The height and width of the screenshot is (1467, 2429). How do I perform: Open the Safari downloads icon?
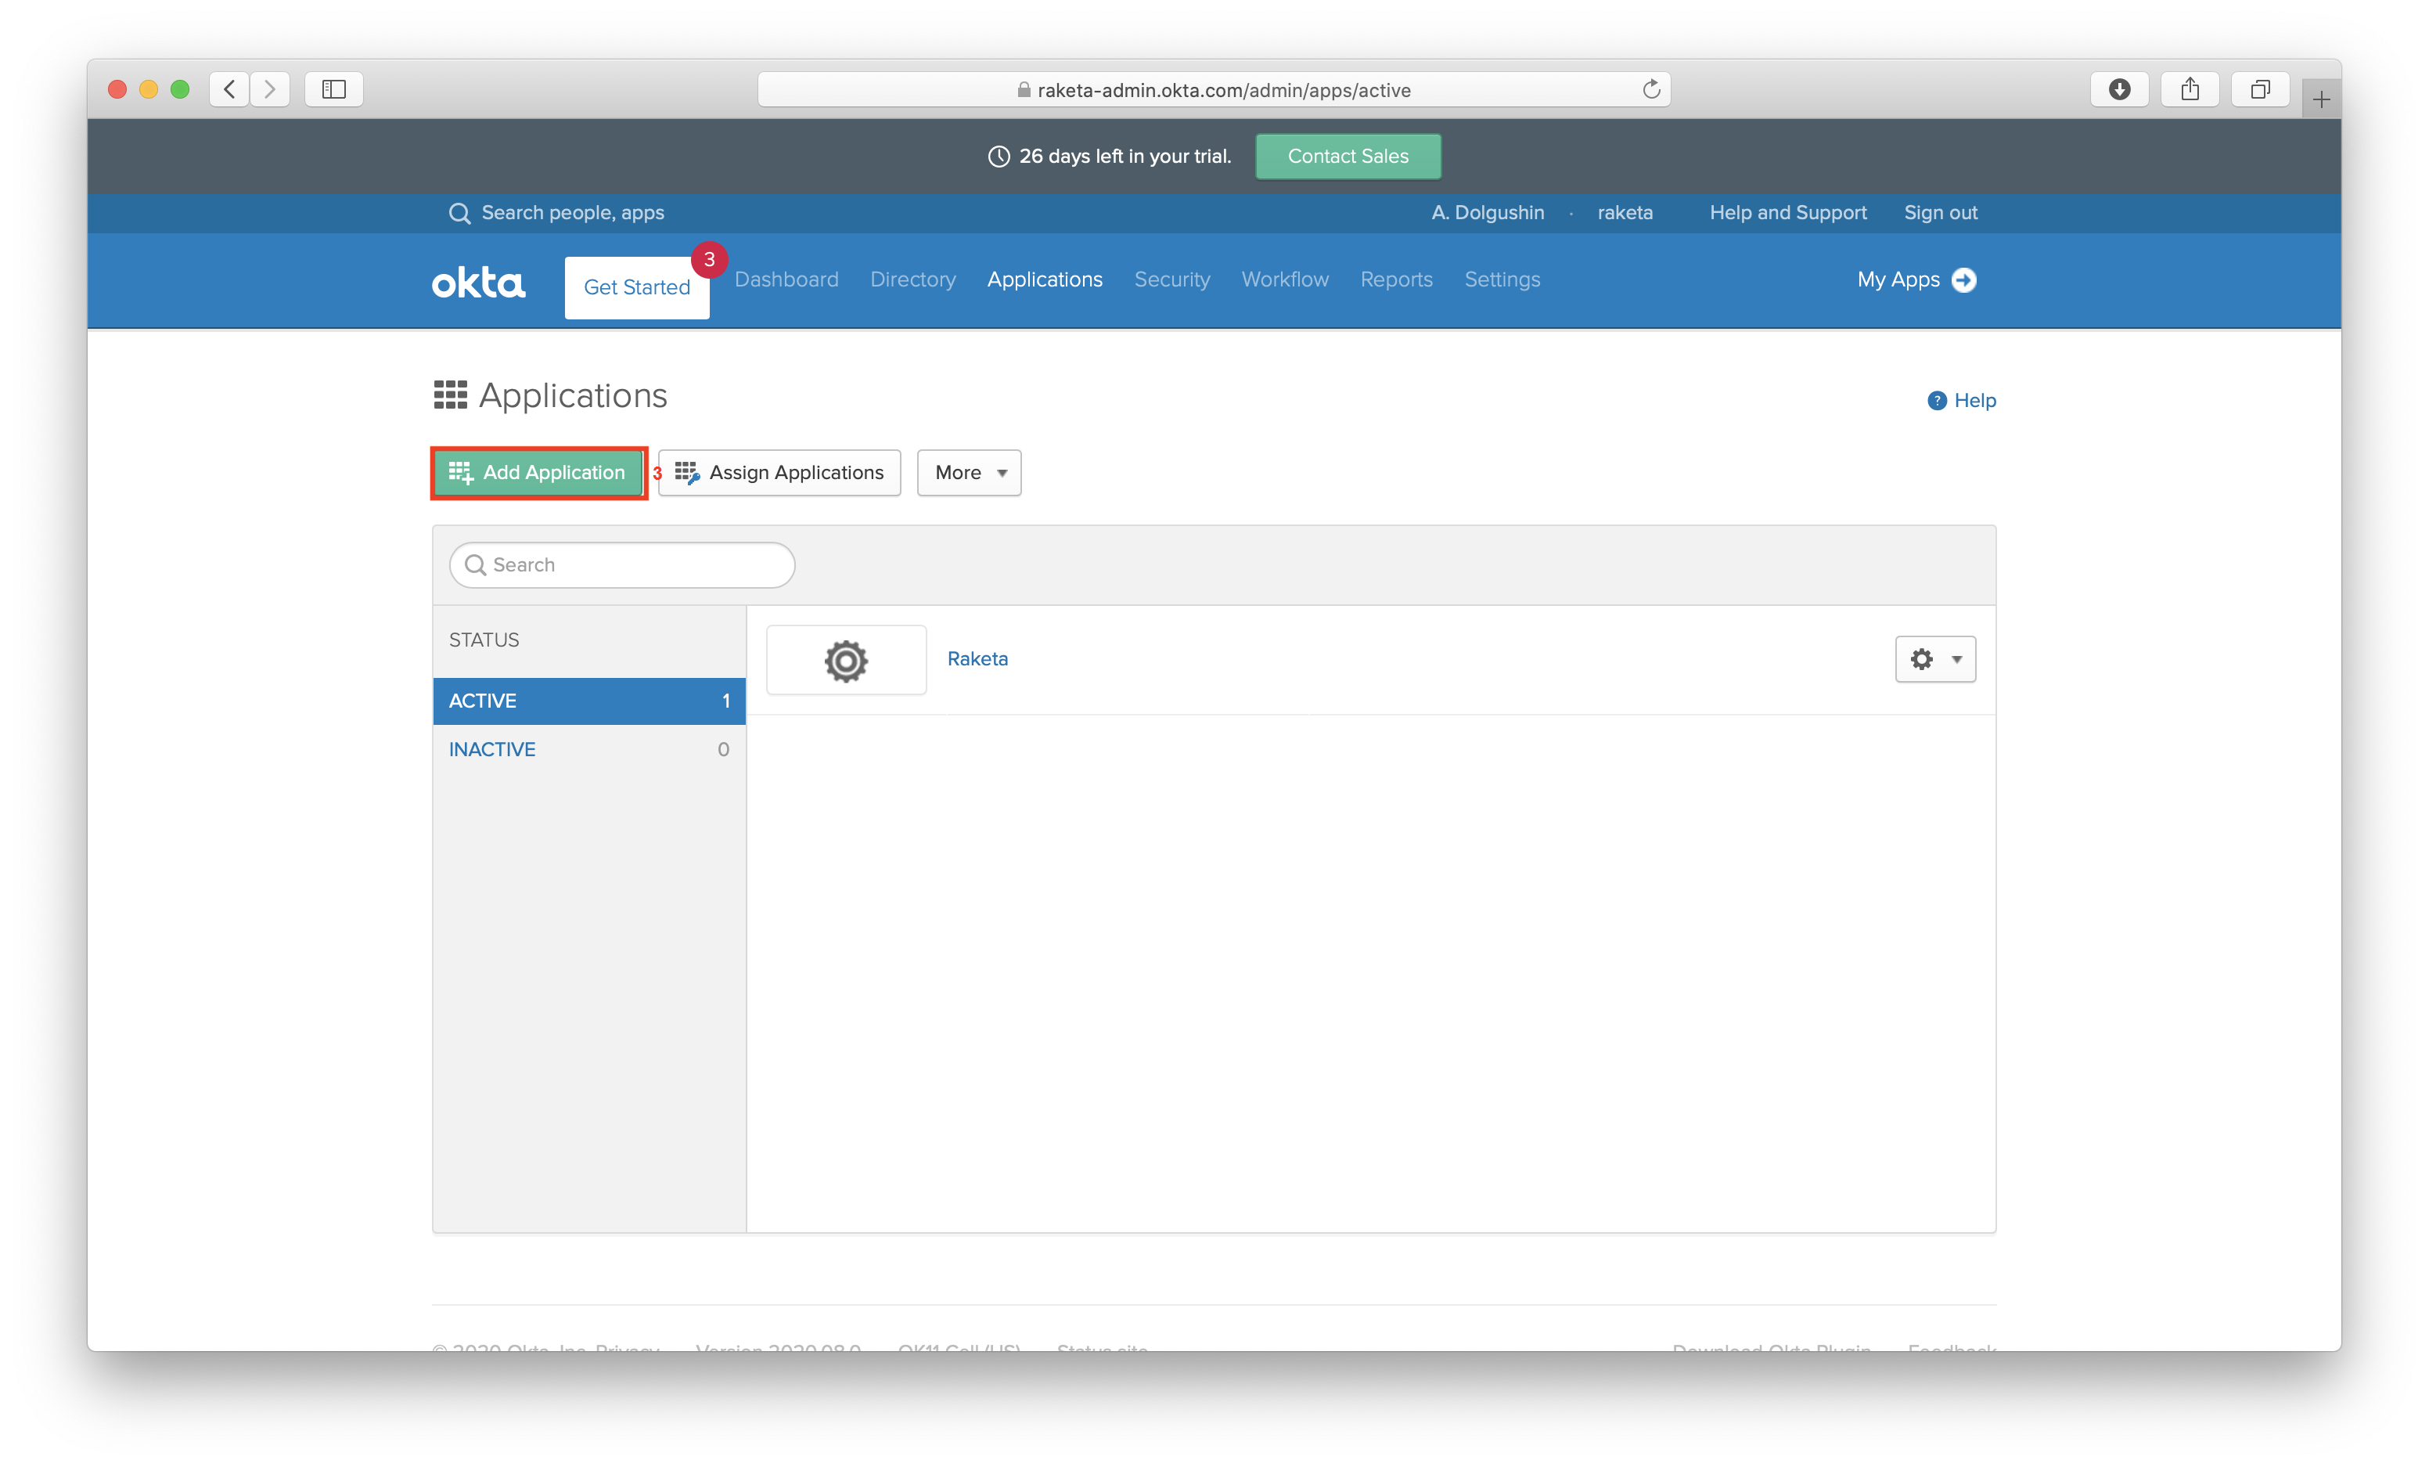[x=2119, y=88]
